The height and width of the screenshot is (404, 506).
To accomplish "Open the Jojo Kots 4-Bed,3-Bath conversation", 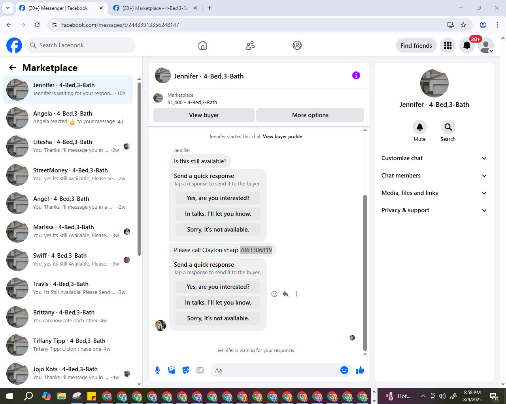I will pos(68,374).
